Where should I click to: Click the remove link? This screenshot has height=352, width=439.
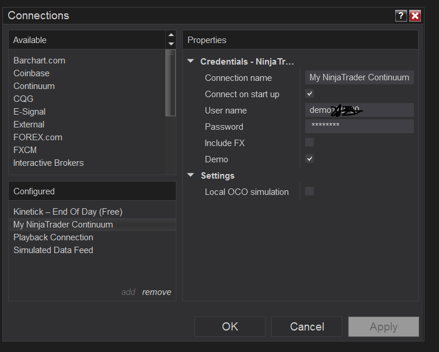tap(157, 292)
